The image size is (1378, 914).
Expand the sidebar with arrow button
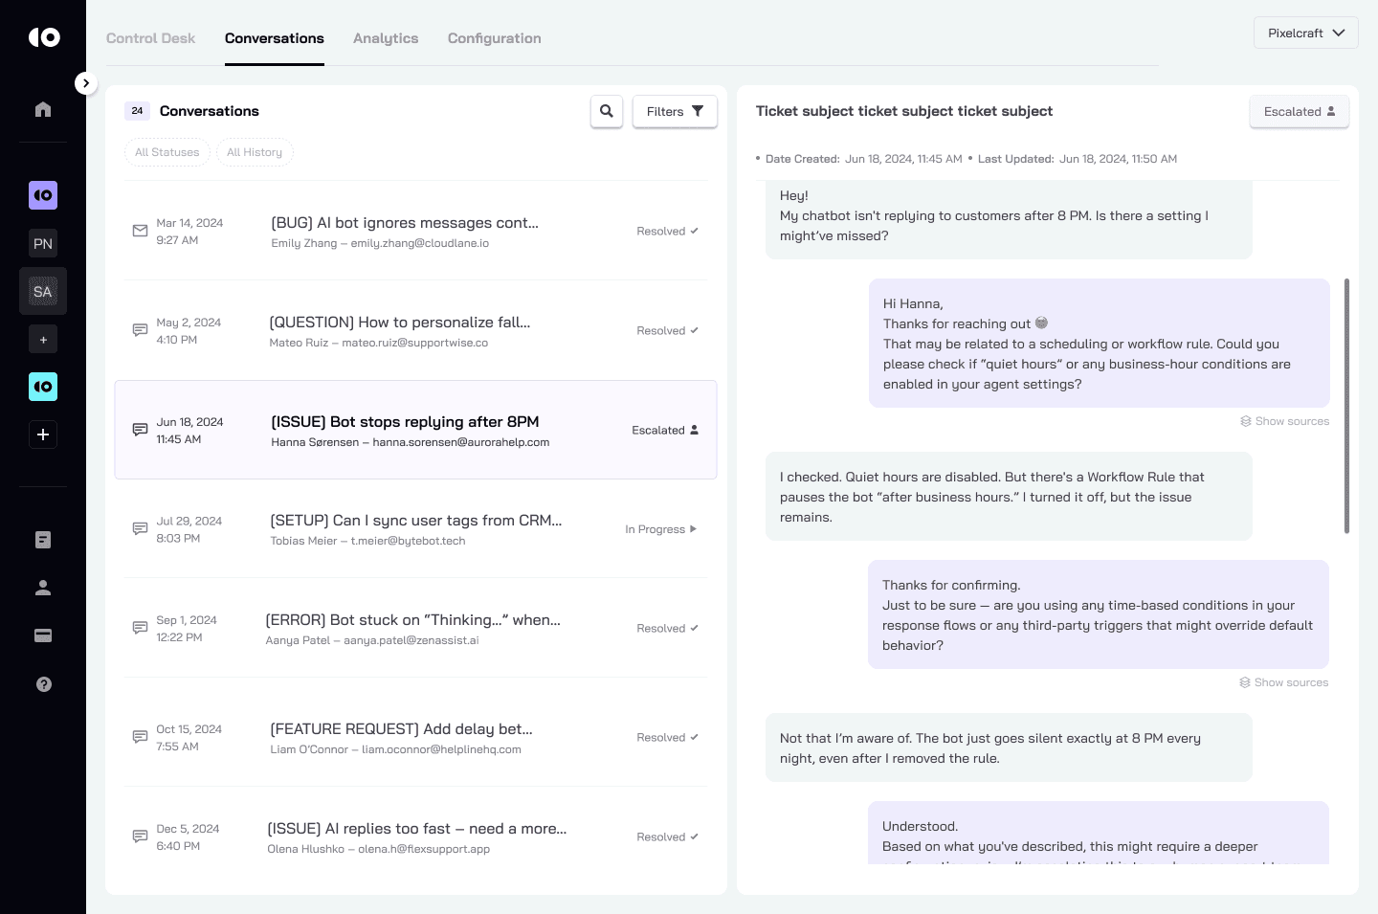tap(86, 83)
